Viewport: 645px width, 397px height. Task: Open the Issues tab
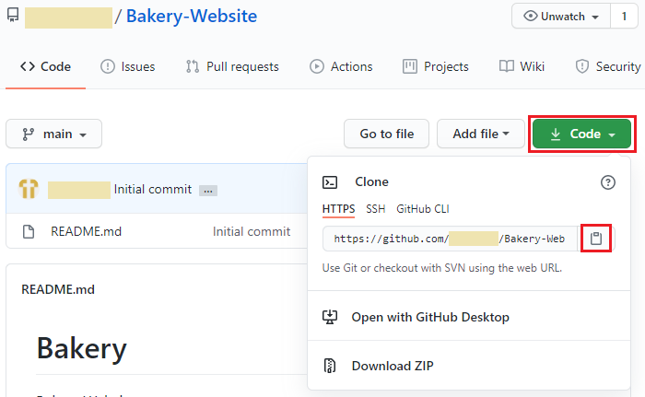(128, 66)
